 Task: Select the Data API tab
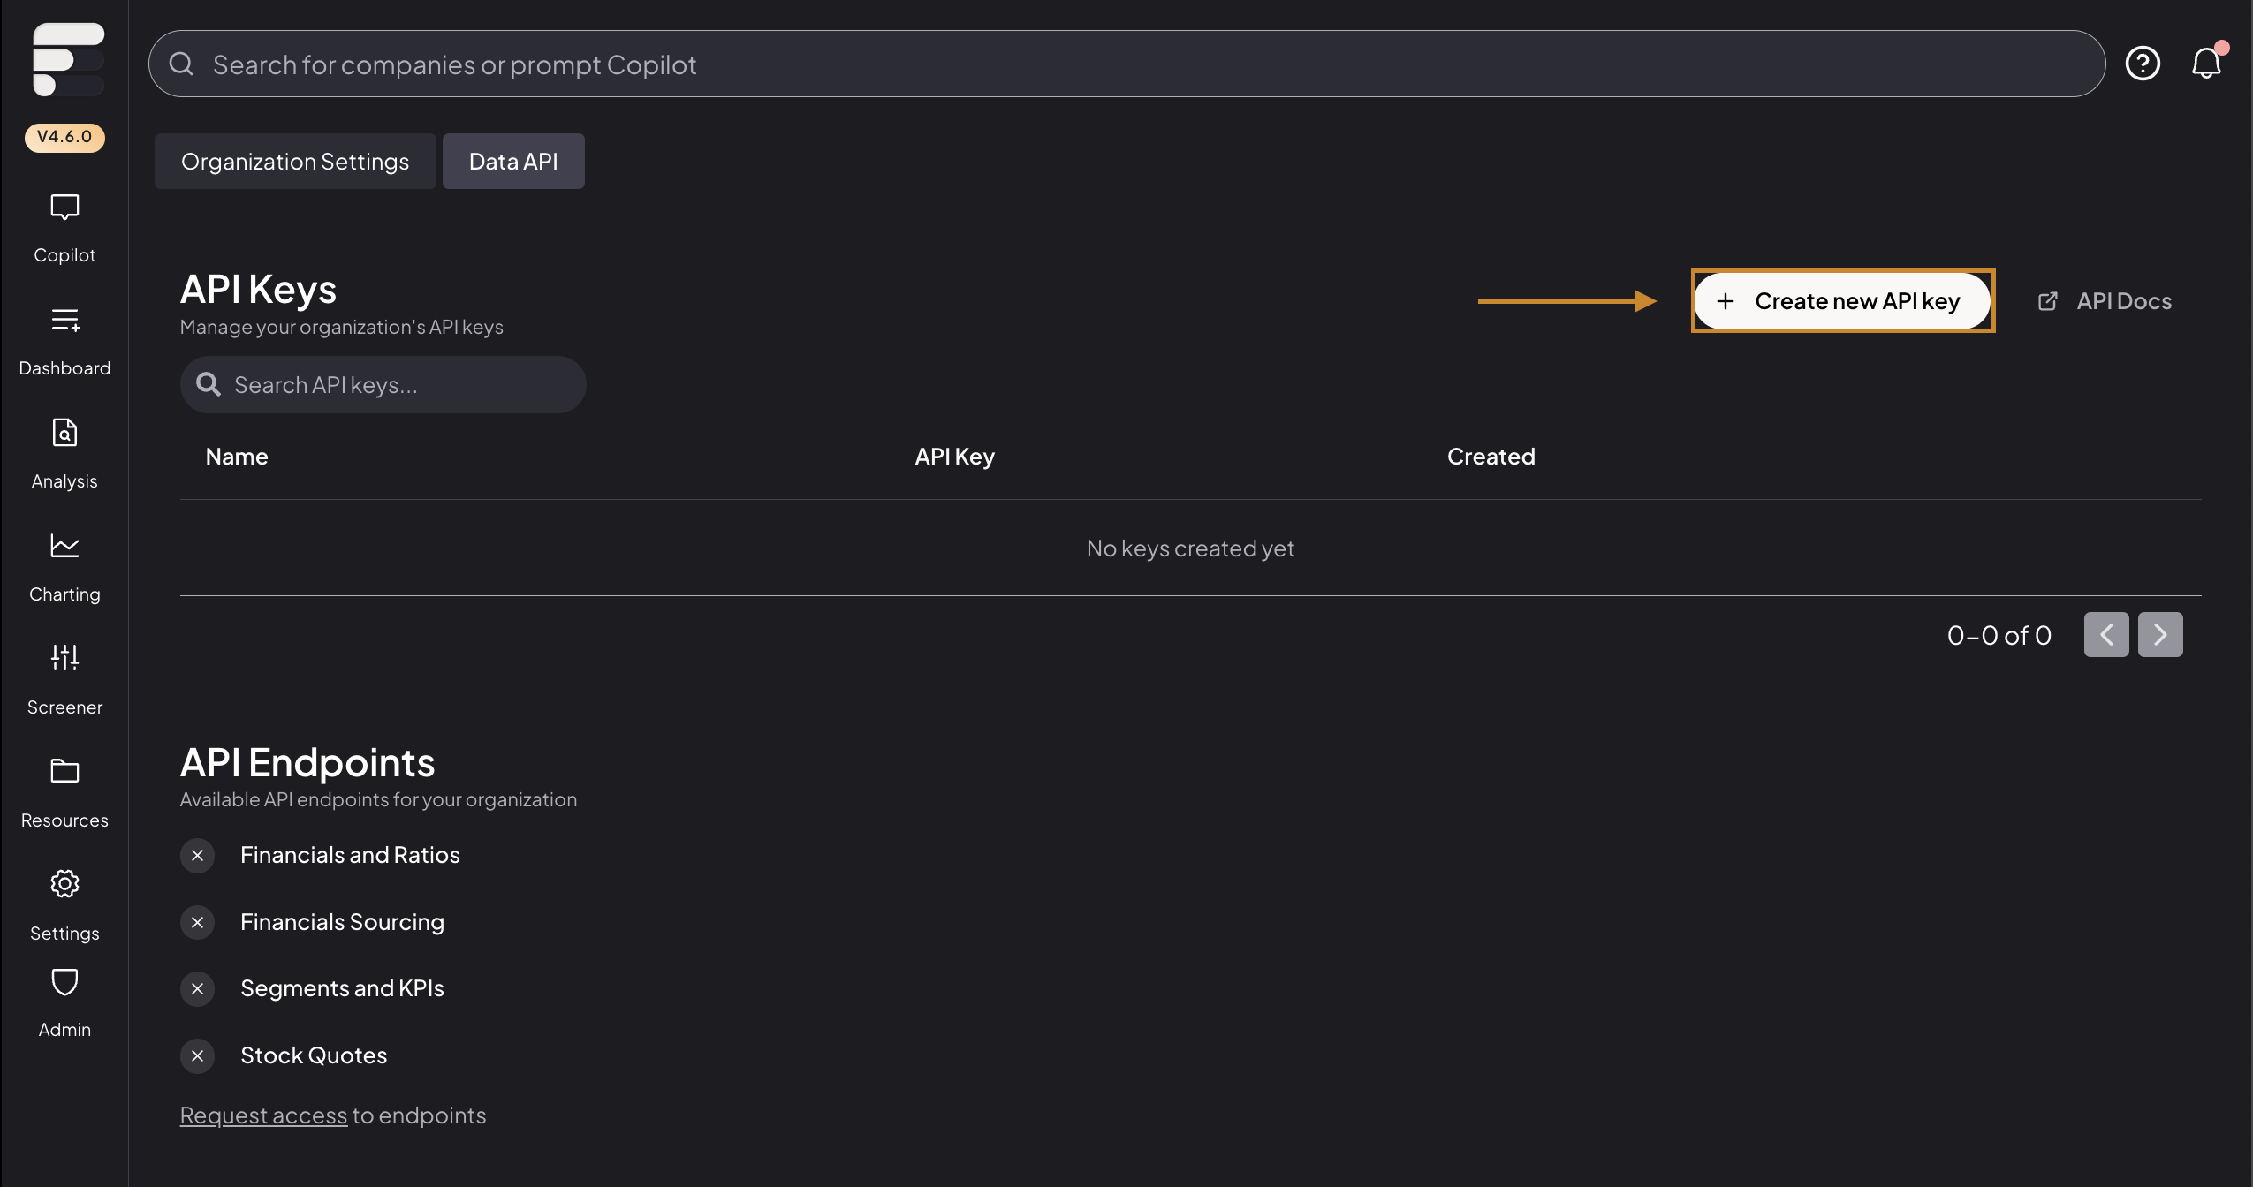[x=513, y=161]
